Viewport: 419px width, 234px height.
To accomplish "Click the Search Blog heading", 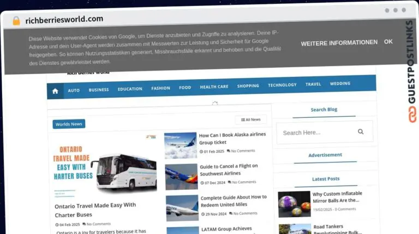I will point(324,110).
